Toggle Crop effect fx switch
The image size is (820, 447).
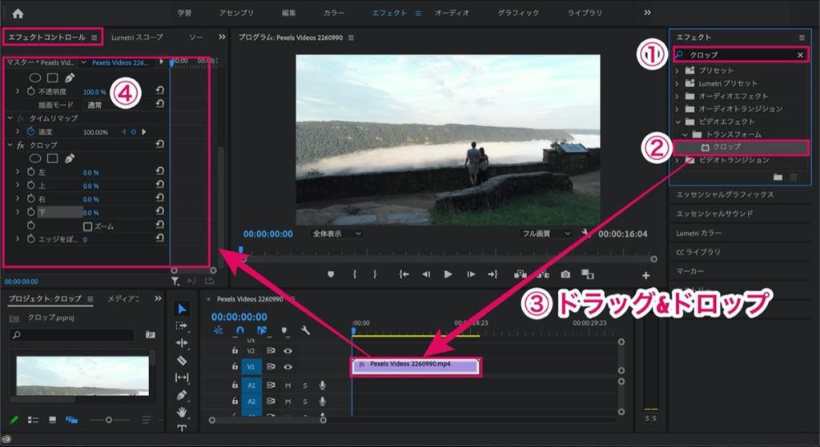(x=20, y=146)
